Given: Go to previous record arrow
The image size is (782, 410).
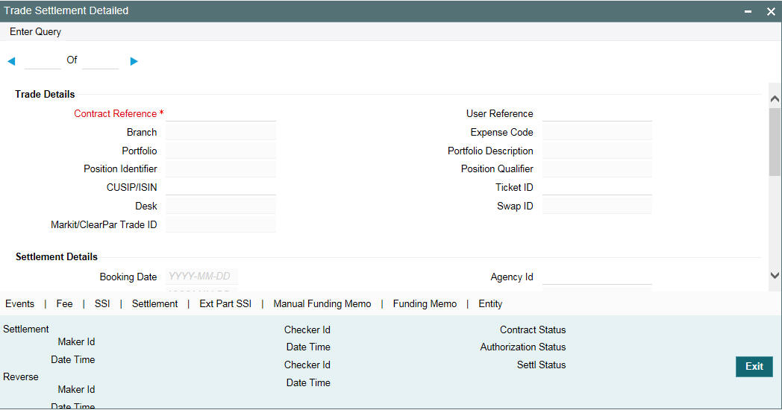Looking at the screenshot, I should coord(11,61).
